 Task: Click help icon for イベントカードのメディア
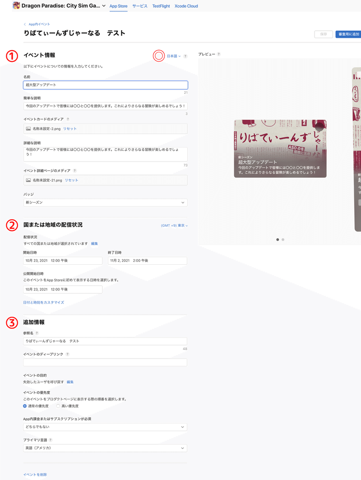pos(68,119)
